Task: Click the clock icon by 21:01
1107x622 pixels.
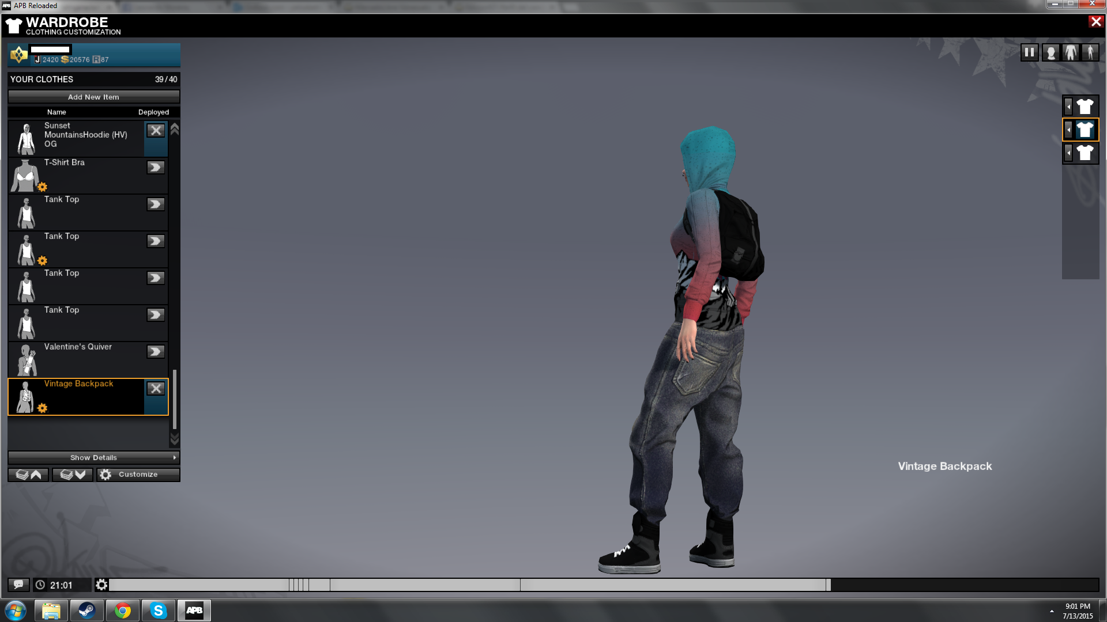Action: click(x=40, y=585)
